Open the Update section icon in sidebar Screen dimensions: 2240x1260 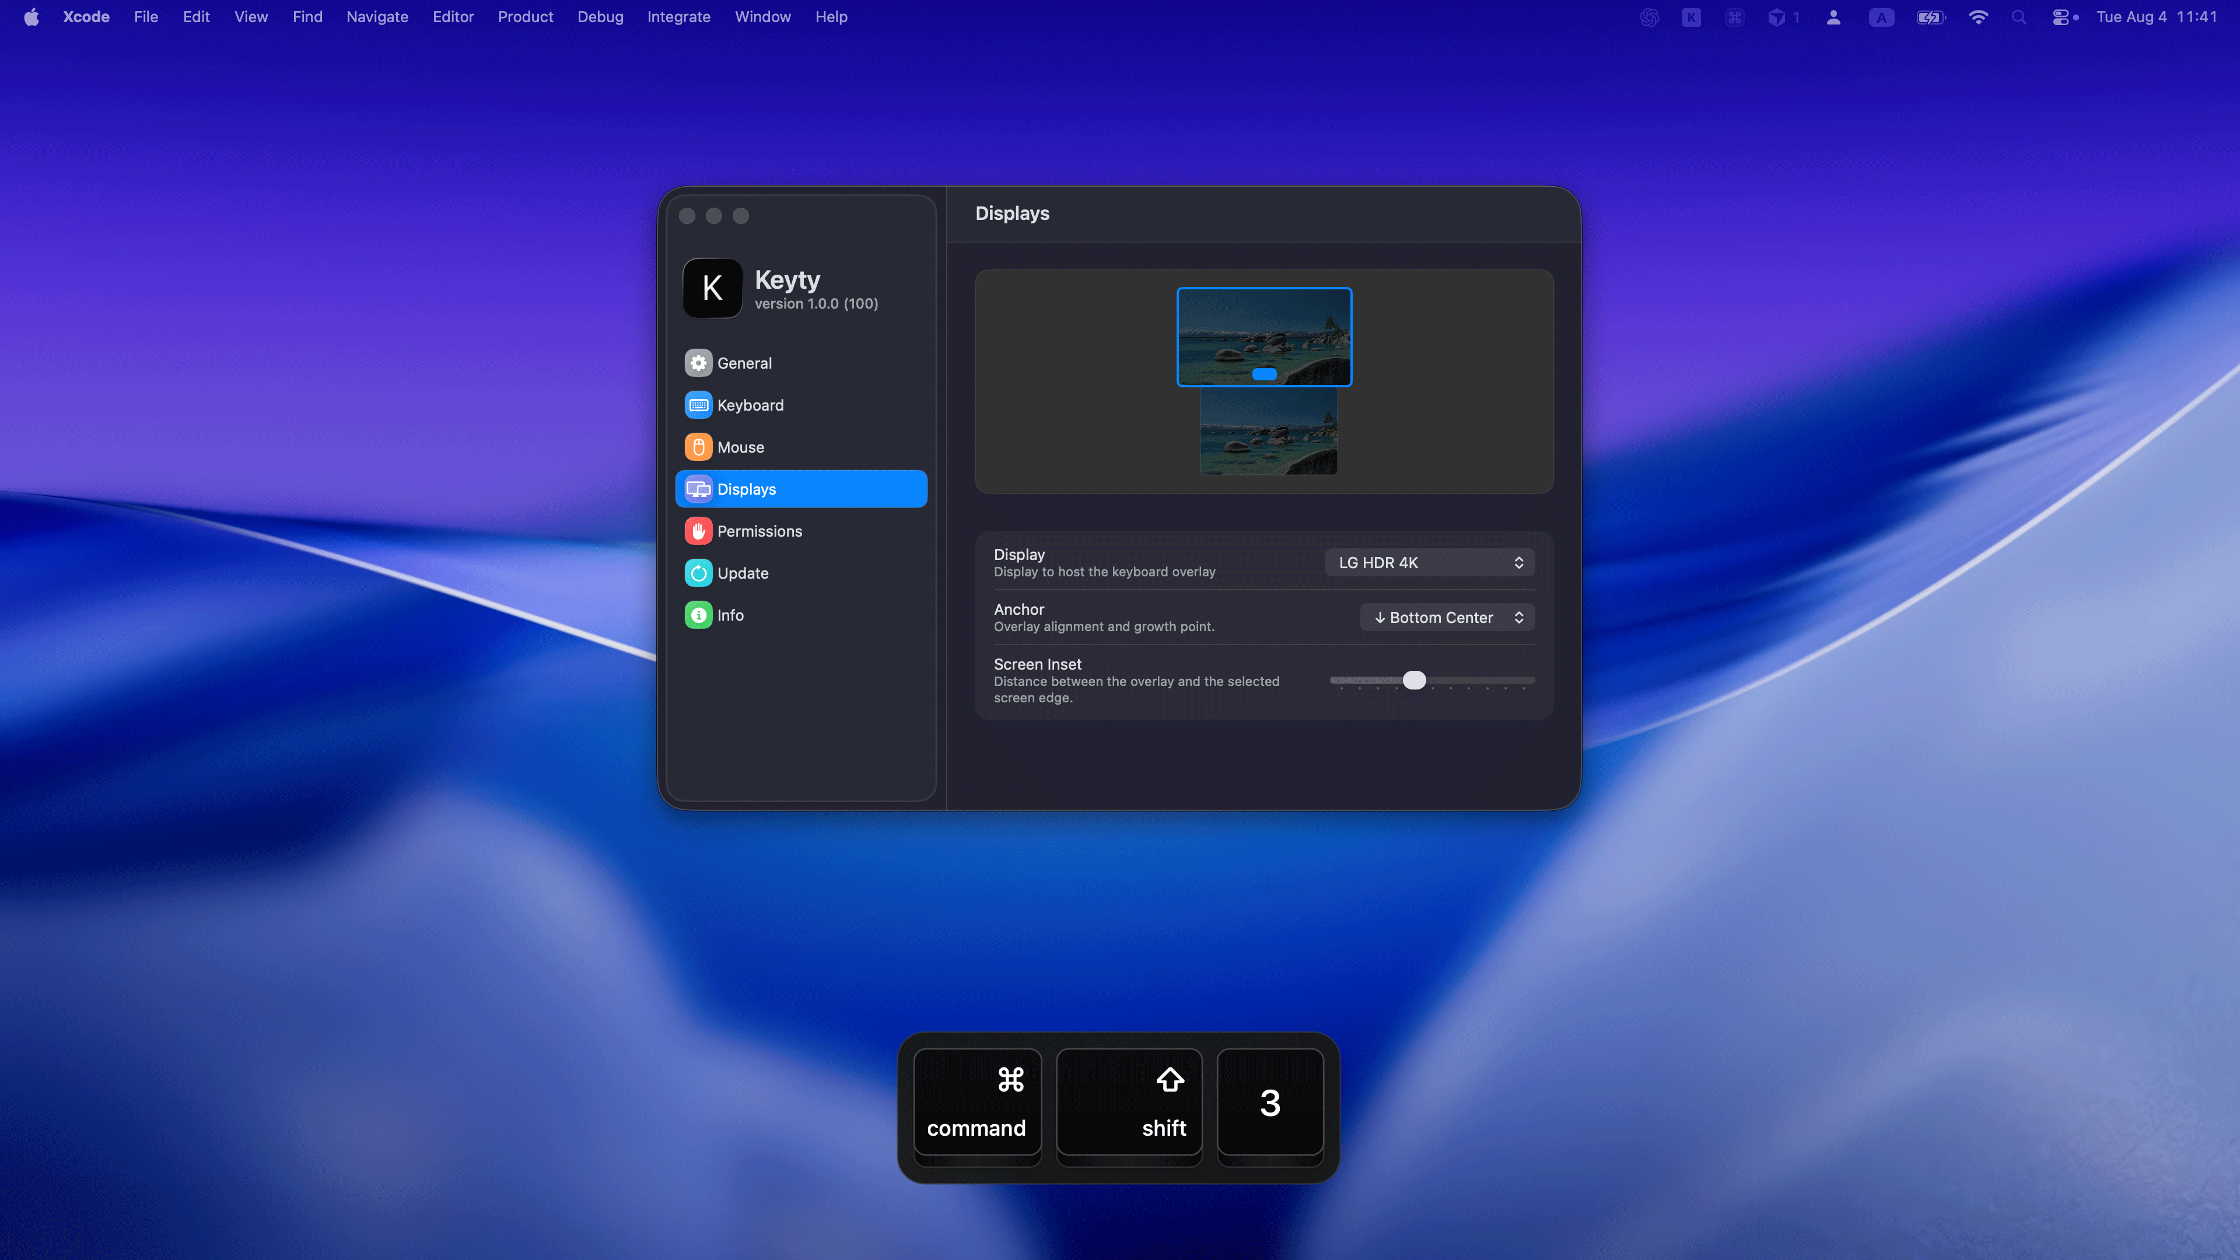click(698, 573)
